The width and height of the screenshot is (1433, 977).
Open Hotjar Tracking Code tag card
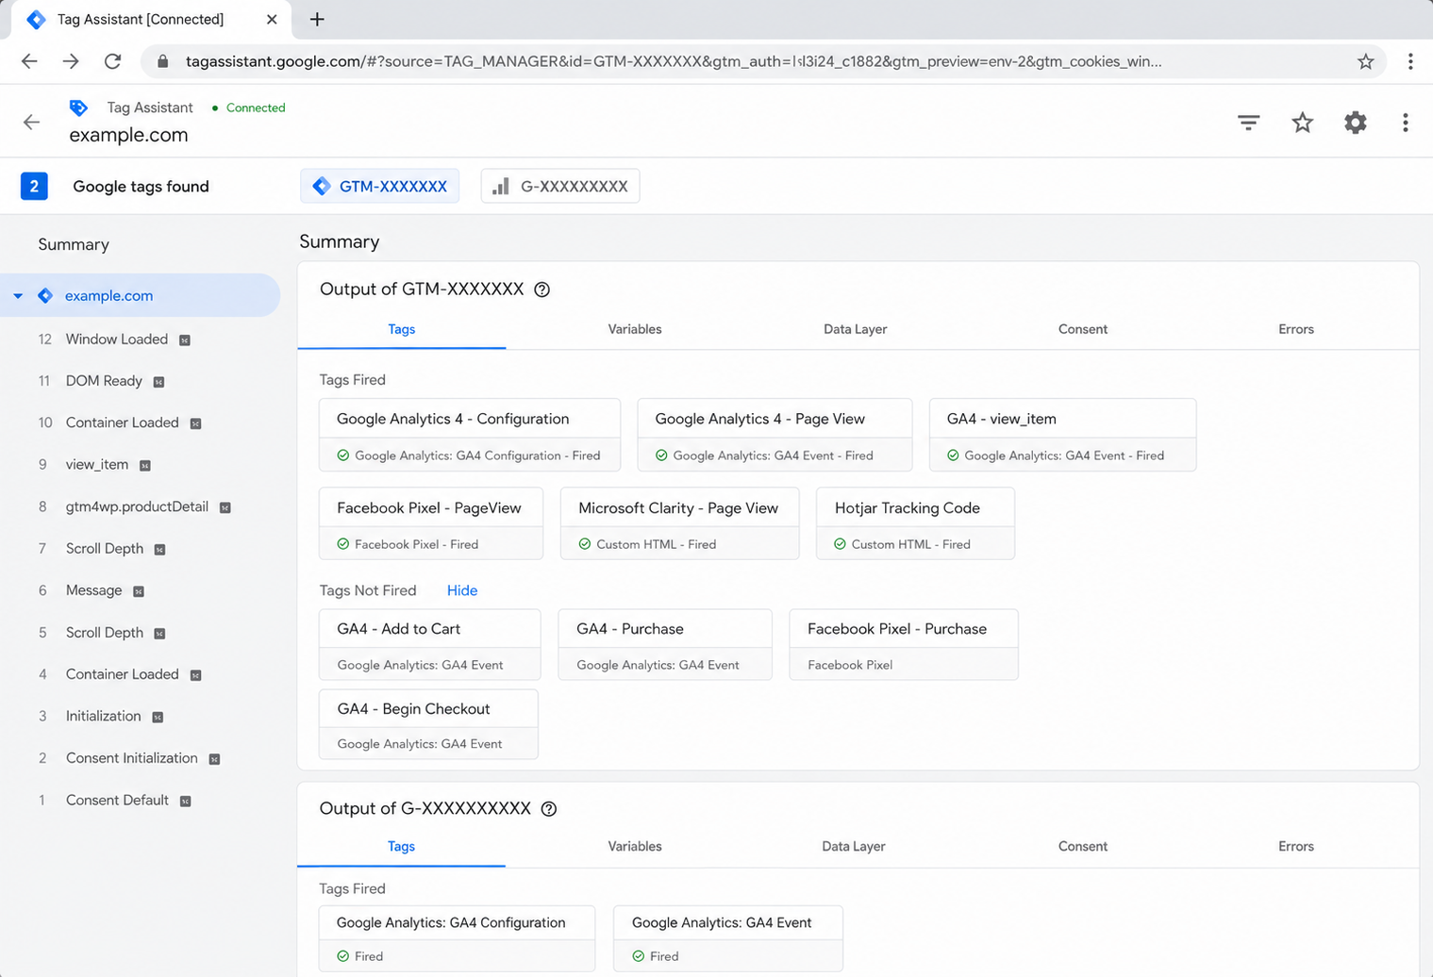pyautogui.click(x=915, y=523)
